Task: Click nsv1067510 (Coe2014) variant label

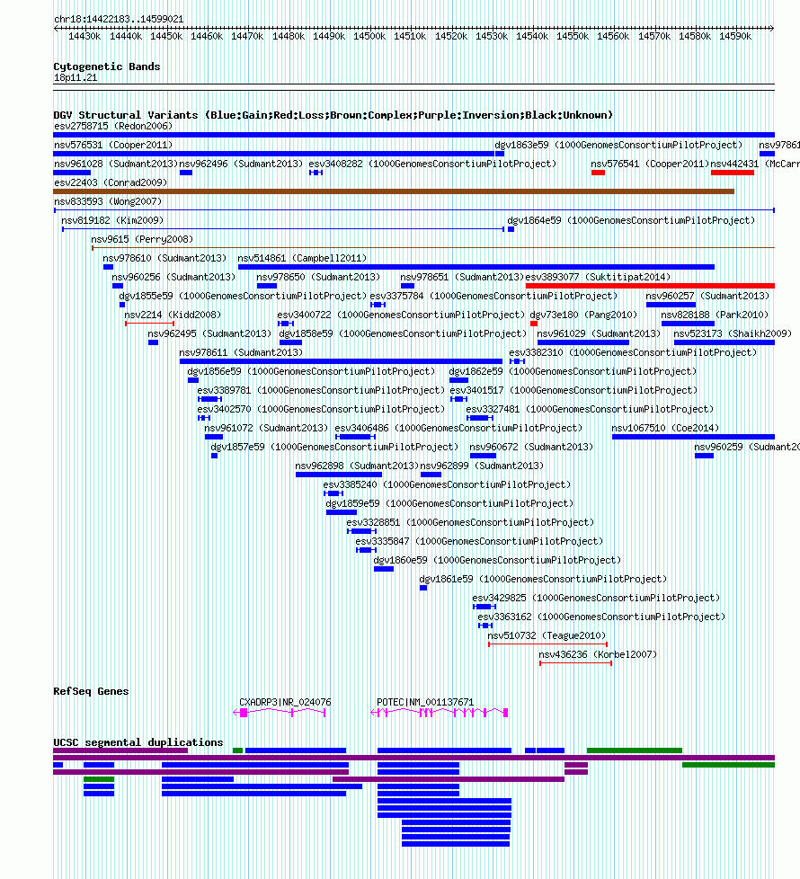Action: pyautogui.click(x=665, y=429)
